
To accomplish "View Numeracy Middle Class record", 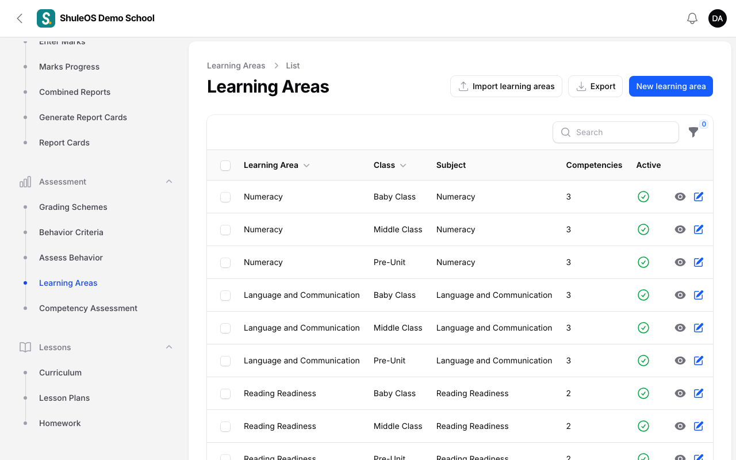I will click(x=680, y=229).
